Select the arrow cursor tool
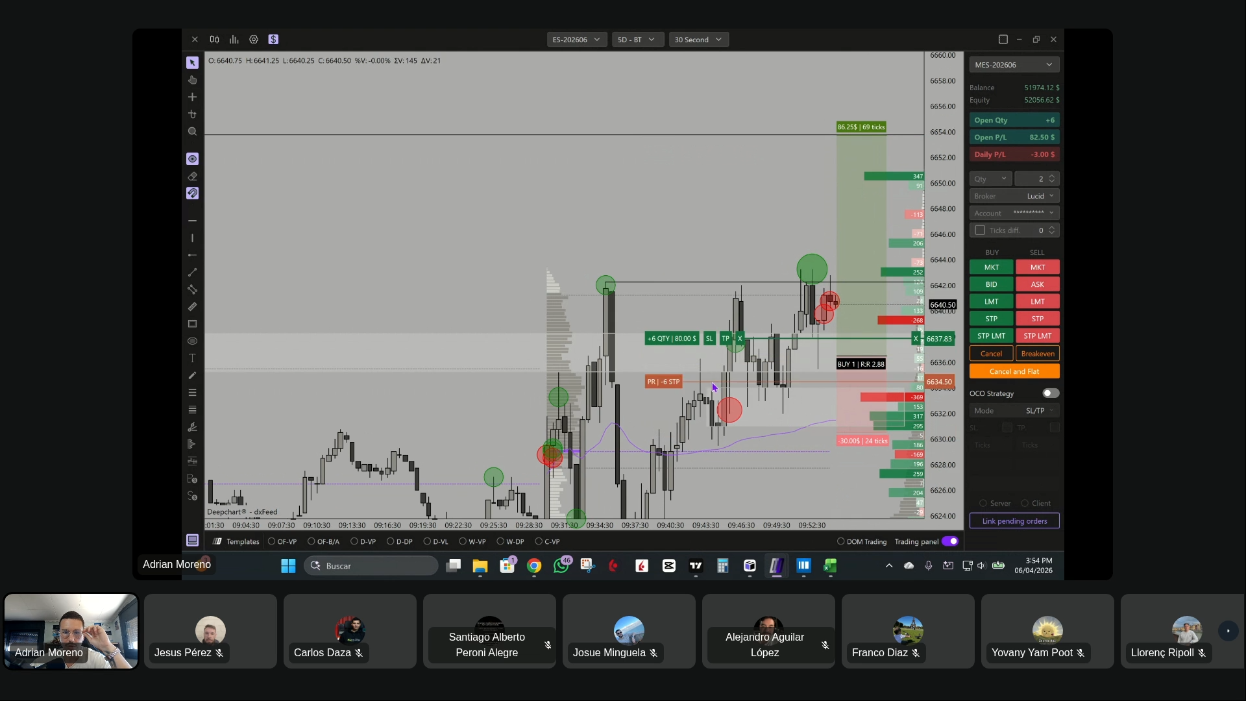 [192, 63]
